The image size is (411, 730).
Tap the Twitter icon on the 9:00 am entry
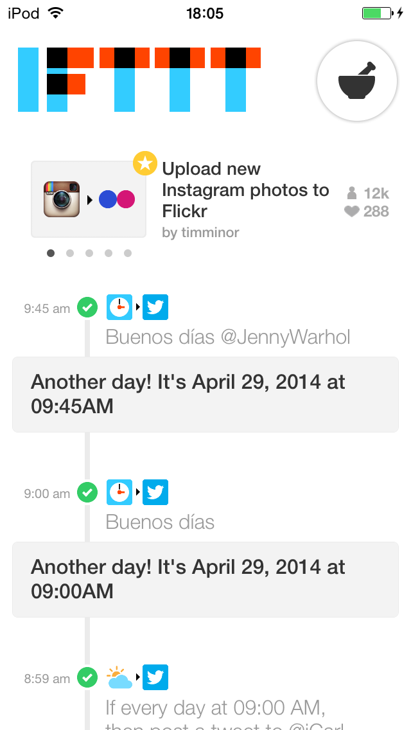tap(155, 492)
